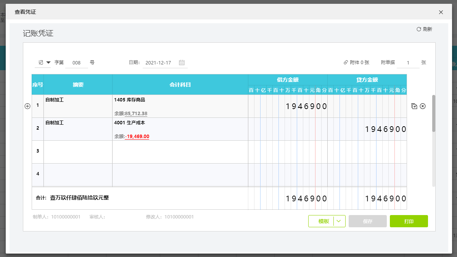Click the attachment paperclip icon
Image resolution: width=457 pixels, height=257 pixels.
point(346,63)
